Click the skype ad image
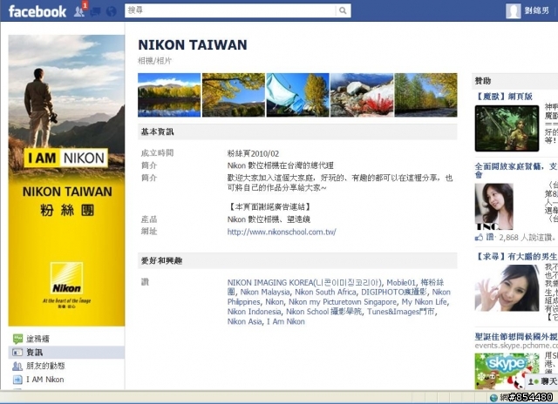The image size is (558, 404). point(507,371)
